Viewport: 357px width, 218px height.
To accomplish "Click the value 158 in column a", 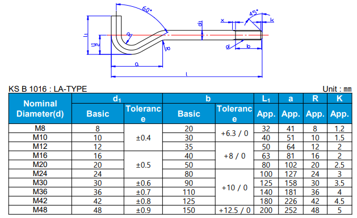I will (x=291, y=183).
